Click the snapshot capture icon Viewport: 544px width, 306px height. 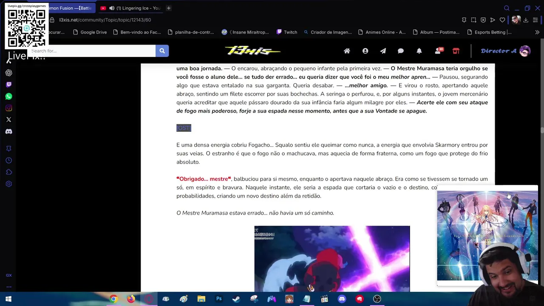473,20
